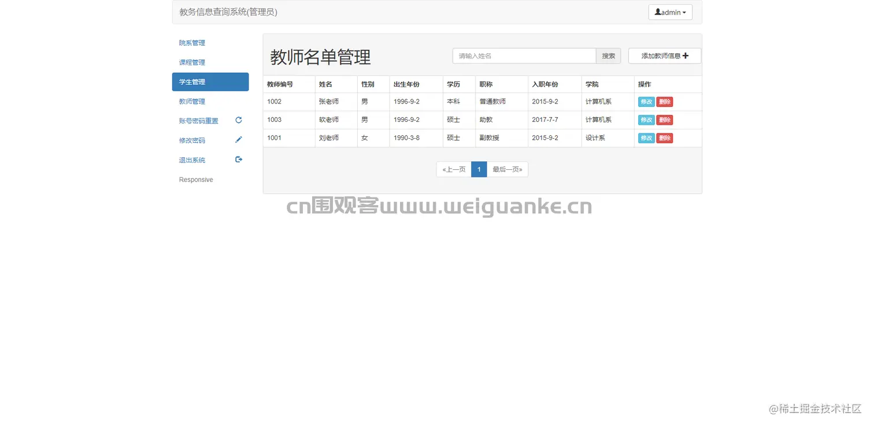The height and width of the screenshot is (427, 874).
Task: Click the 搜索 search button
Action: [608, 56]
